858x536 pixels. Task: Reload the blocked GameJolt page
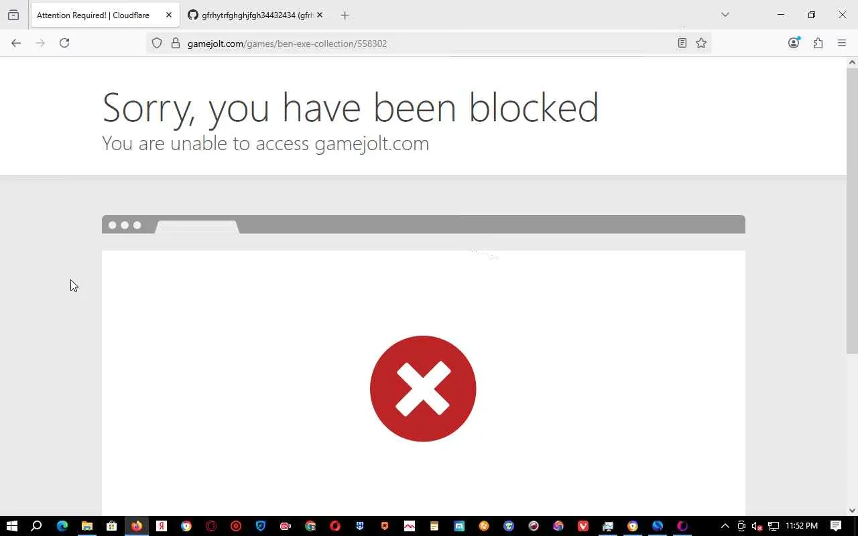[x=64, y=43]
